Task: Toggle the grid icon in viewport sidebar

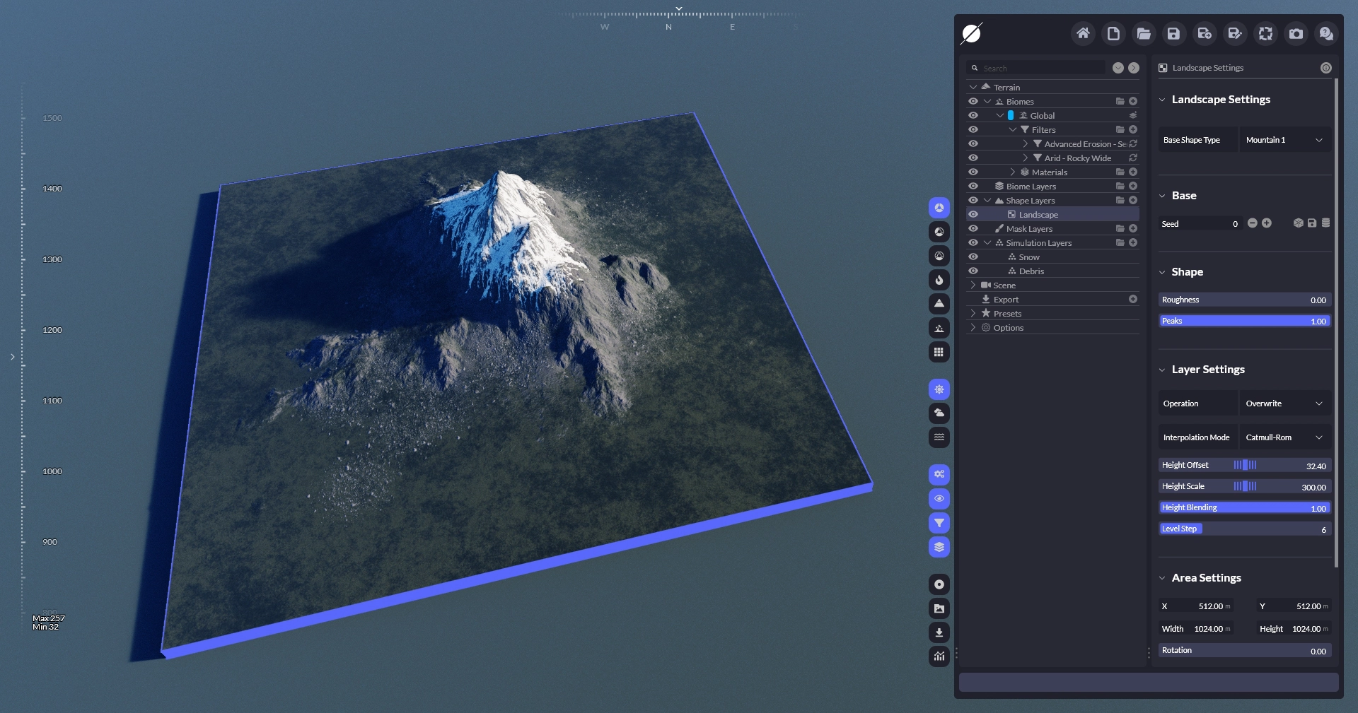Action: 939,352
